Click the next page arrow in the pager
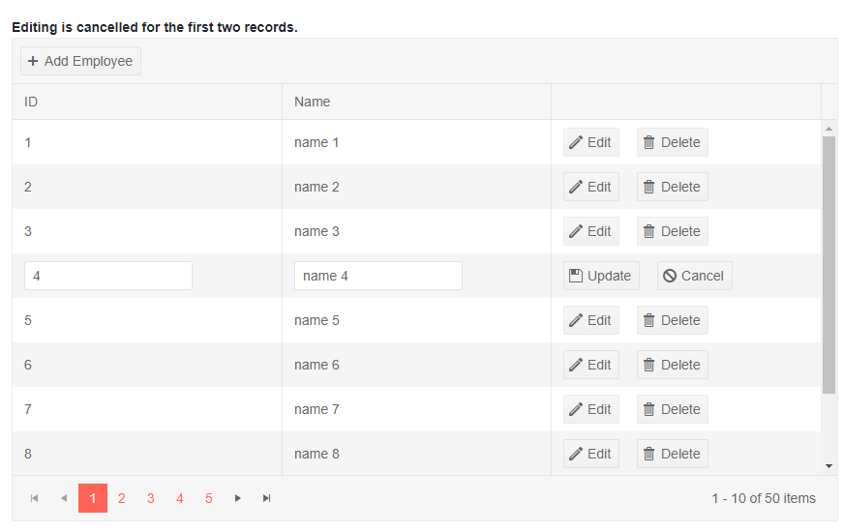The width and height of the screenshot is (844, 532). click(x=238, y=498)
